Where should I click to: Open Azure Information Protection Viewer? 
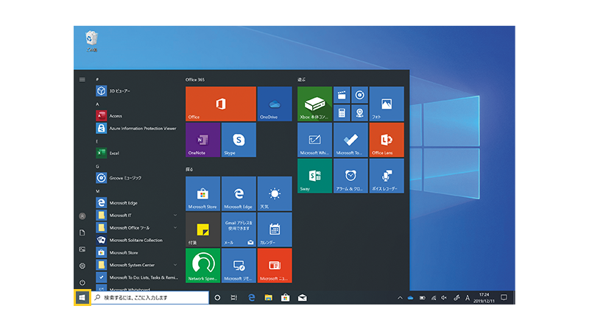pyautogui.click(x=137, y=128)
